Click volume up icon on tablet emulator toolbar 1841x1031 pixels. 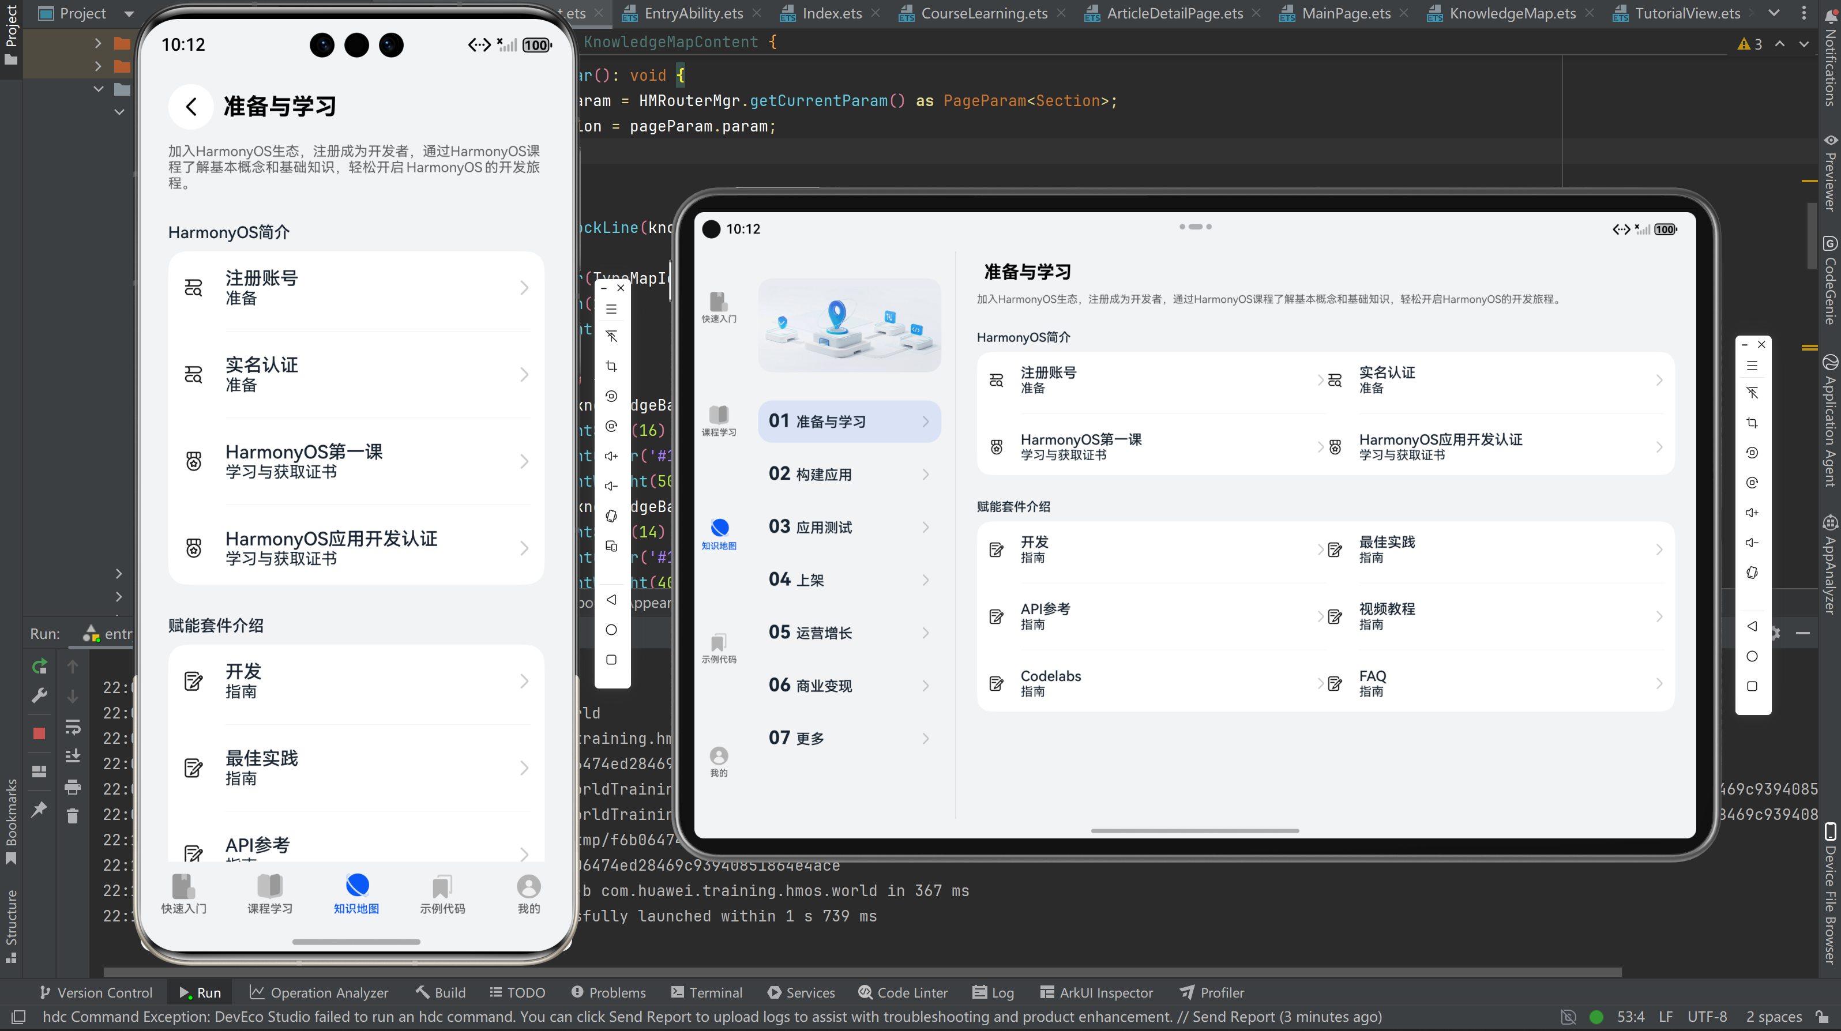(1752, 512)
